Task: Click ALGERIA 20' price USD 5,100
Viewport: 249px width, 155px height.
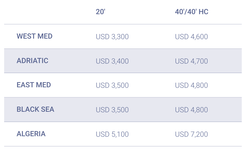Action: [112, 134]
